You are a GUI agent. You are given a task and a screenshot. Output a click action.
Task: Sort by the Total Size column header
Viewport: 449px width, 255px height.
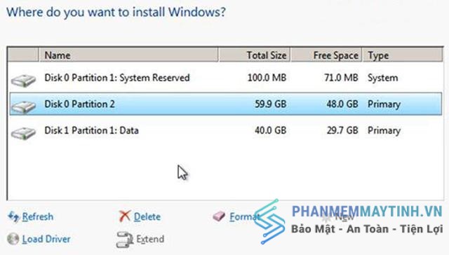[x=255, y=55]
